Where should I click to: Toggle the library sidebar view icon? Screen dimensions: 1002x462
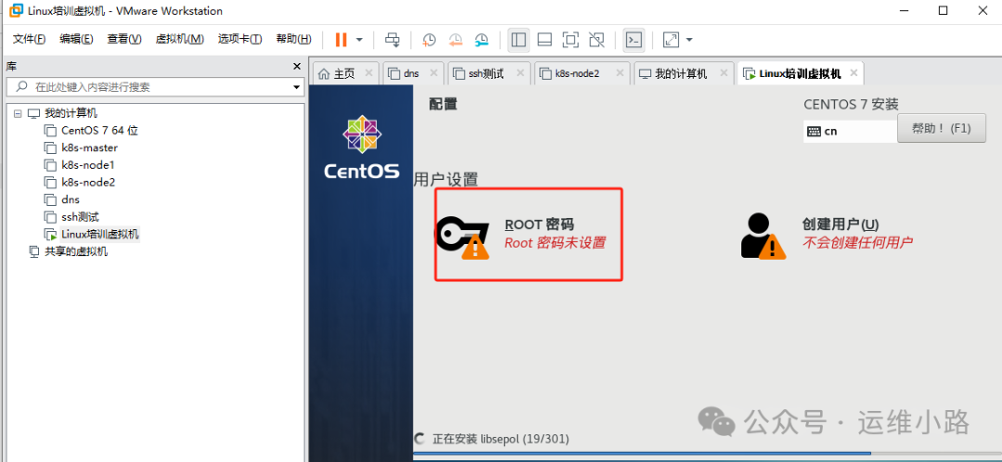pyautogui.click(x=519, y=40)
